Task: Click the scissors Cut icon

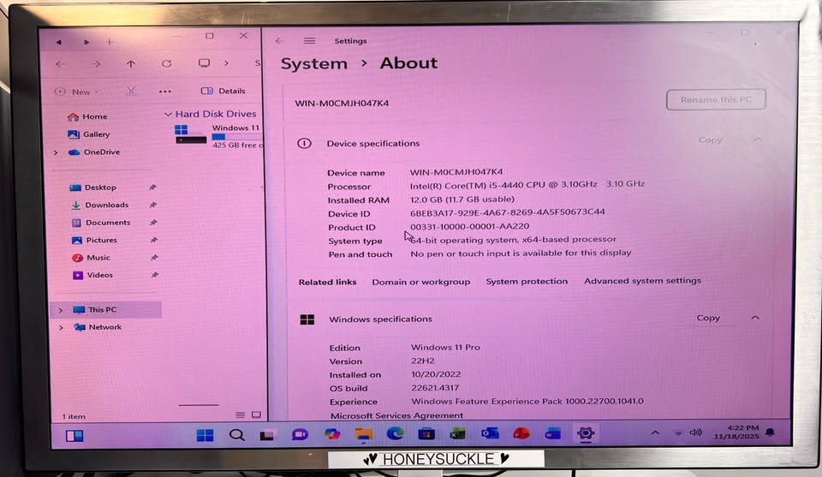Action: pos(131,91)
